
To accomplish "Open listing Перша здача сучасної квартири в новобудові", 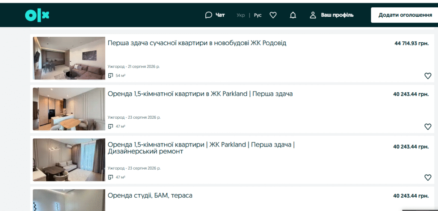I will pyautogui.click(x=197, y=43).
